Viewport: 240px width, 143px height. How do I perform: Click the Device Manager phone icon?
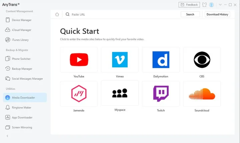coord(8,20)
